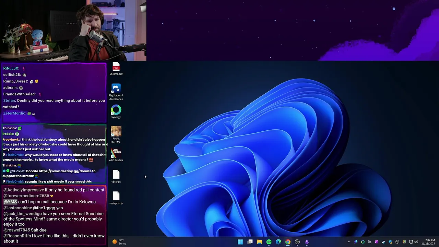Click @jack_the_wendigo username in chat
439x247 pixels.
coord(23,214)
